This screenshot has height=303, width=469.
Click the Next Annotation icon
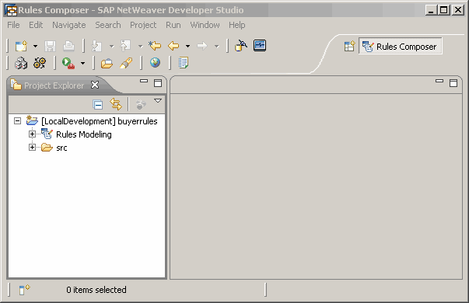point(96,46)
